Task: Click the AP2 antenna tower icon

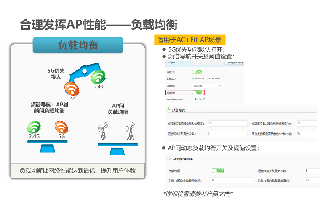Action: [131, 129]
